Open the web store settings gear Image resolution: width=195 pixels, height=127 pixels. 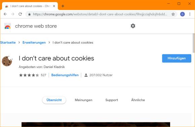[133, 26]
